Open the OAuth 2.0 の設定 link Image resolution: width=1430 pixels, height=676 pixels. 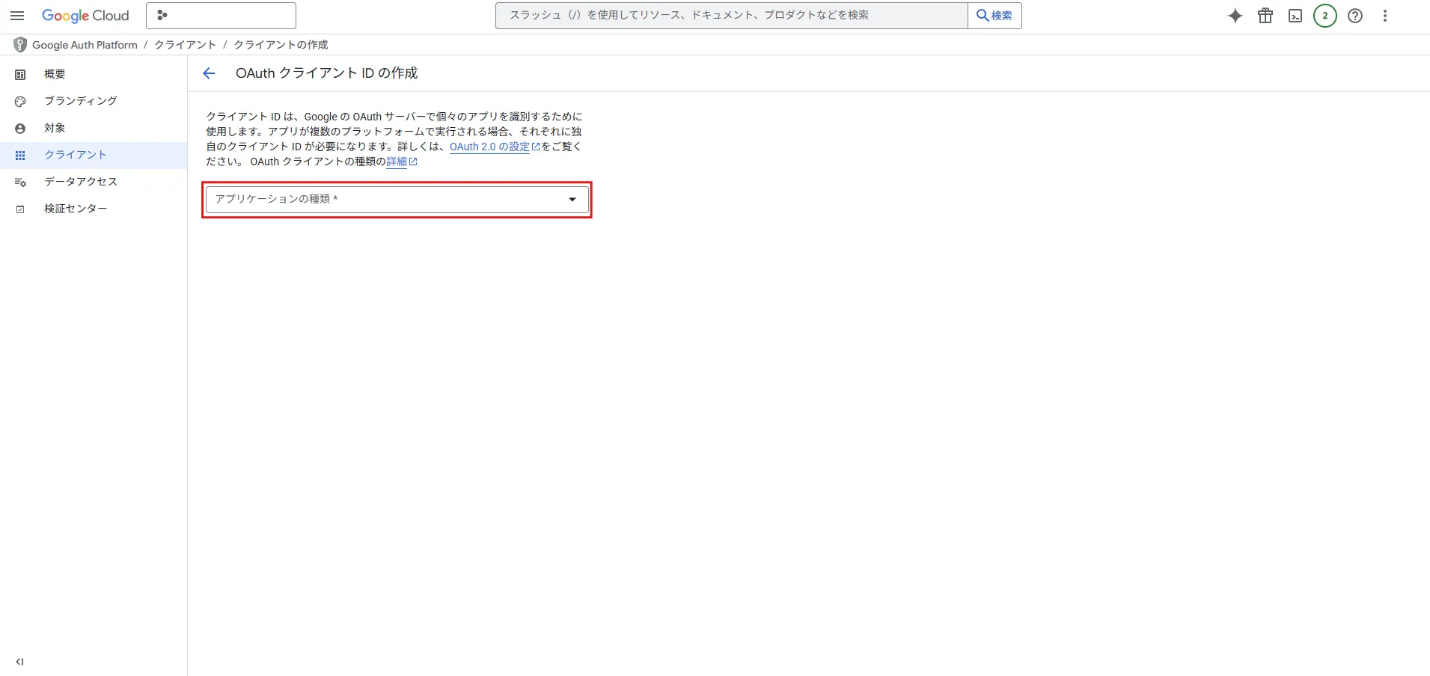click(495, 147)
